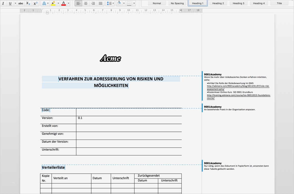294x194 pixels.
Task: Expand the line spacing options
Action: point(113,3)
